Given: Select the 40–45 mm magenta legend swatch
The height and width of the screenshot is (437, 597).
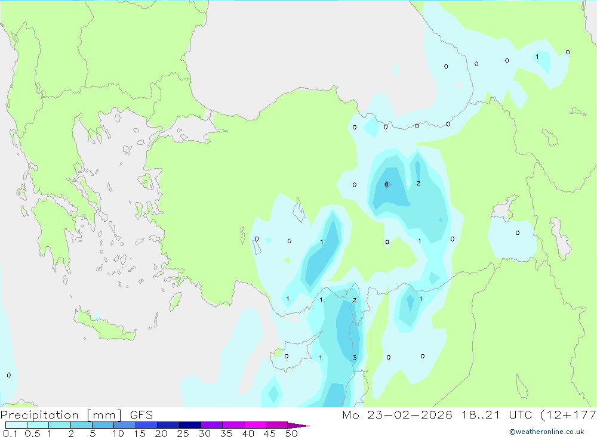Looking at the screenshot, I should tap(255, 425).
